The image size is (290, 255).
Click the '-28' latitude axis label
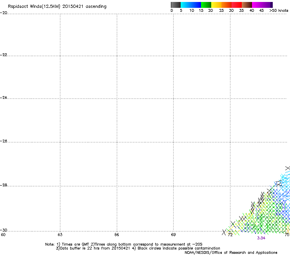(x=4, y=185)
